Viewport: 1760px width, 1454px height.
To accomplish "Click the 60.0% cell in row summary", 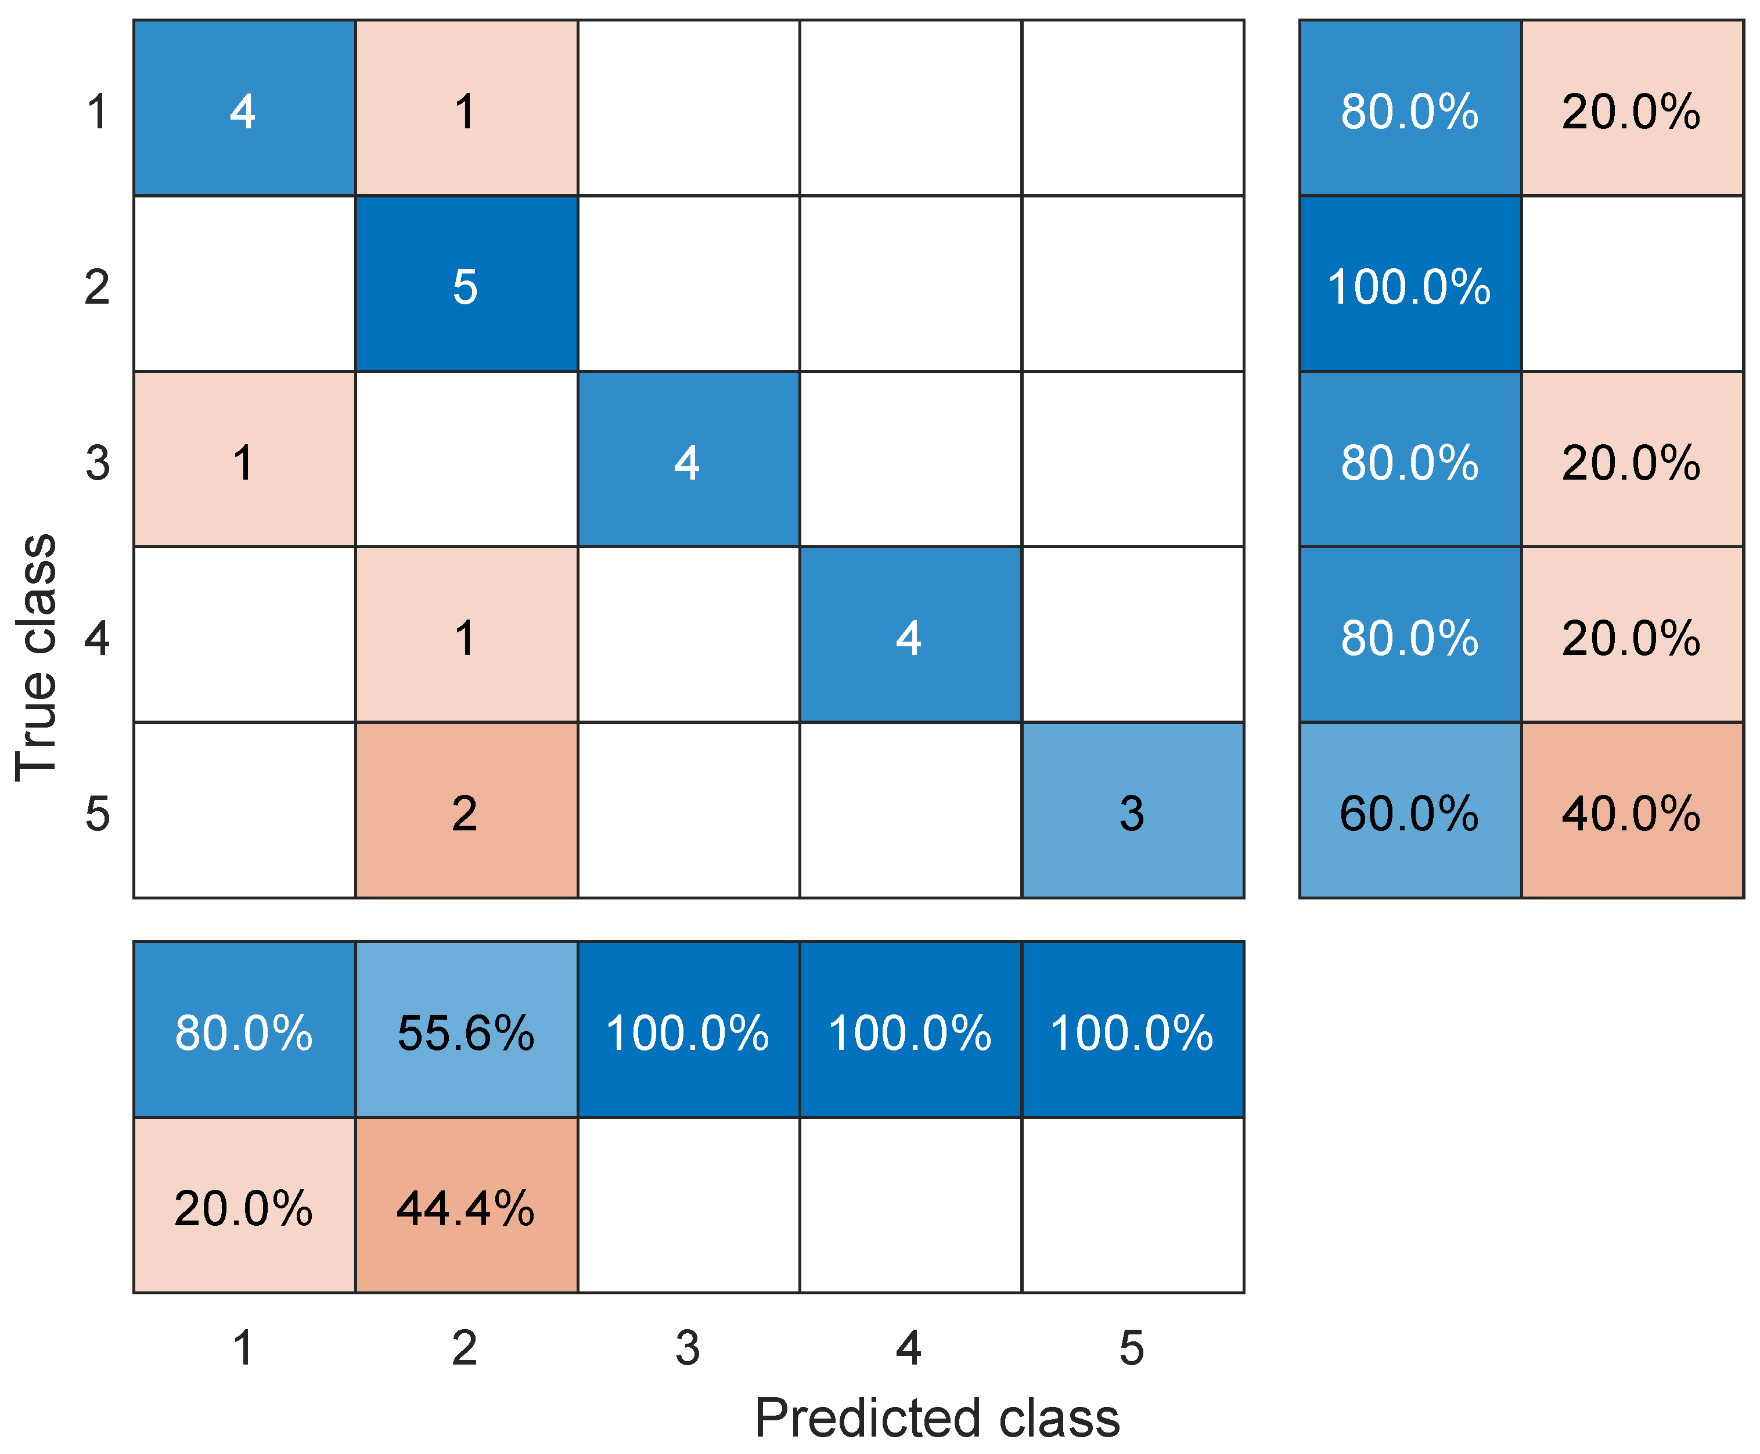I will (x=1409, y=809).
